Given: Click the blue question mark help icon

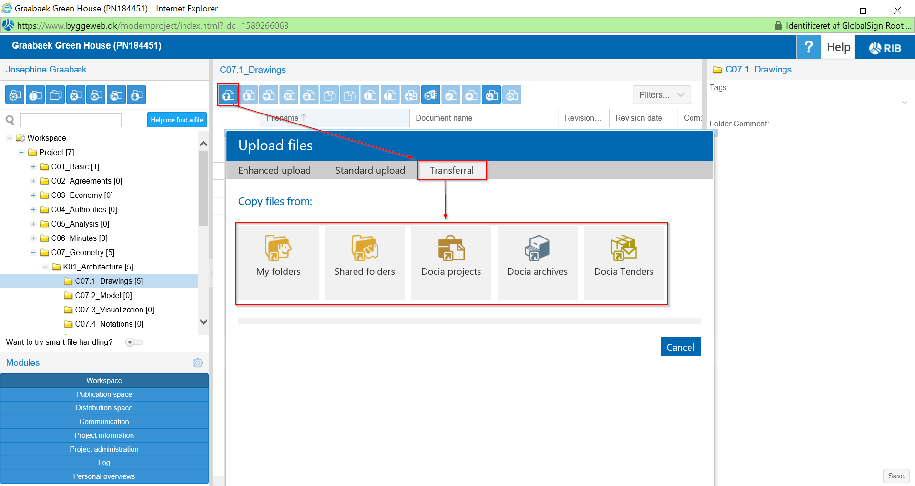Looking at the screenshot, I should [x=808, y=47].
